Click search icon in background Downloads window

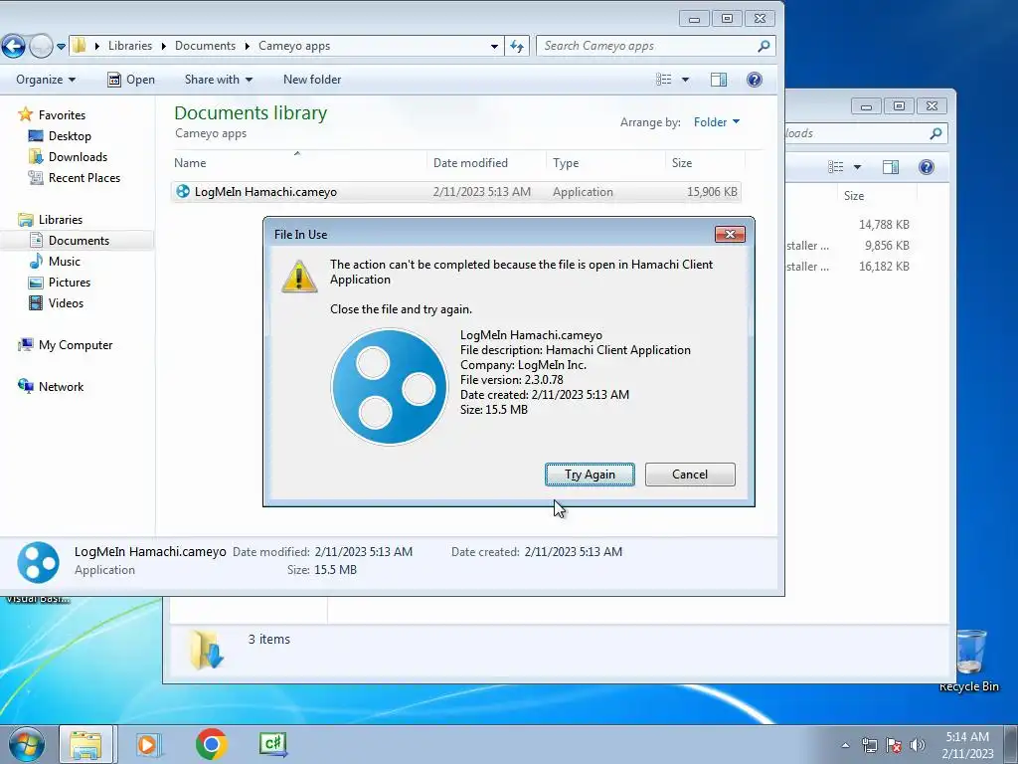click(x=935, y=133)
